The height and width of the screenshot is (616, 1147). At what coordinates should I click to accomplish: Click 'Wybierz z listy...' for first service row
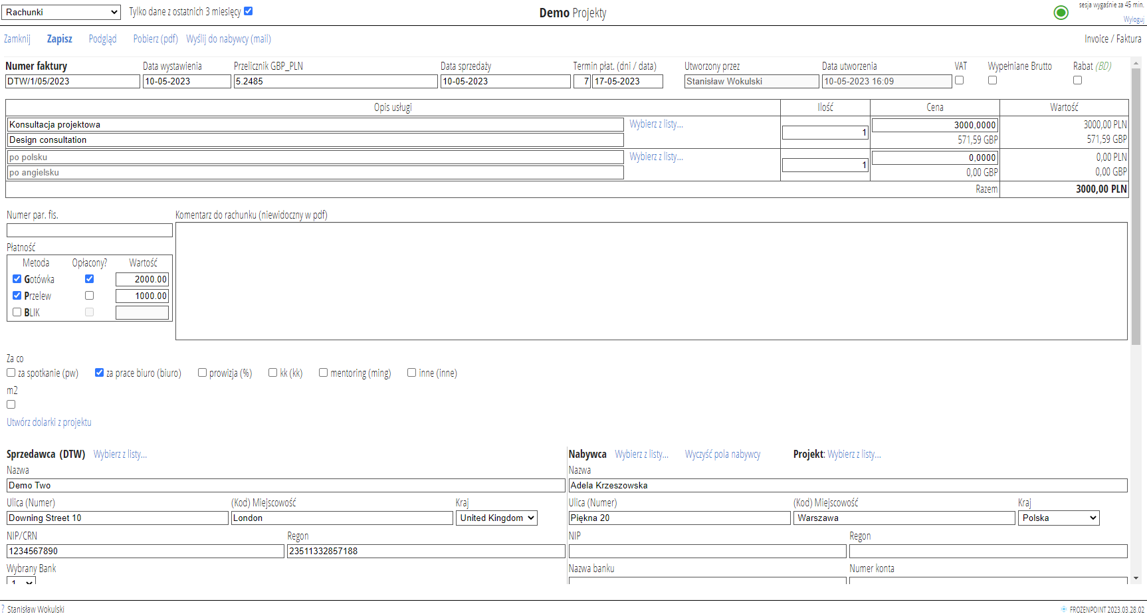[x=656, y=124]
